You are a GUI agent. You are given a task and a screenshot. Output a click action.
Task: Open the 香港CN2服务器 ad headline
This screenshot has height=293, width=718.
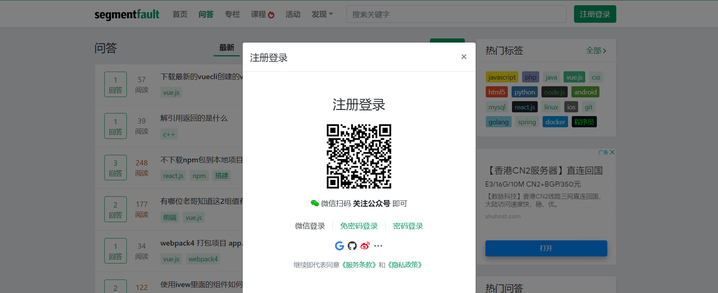click(x=544, y=171)
